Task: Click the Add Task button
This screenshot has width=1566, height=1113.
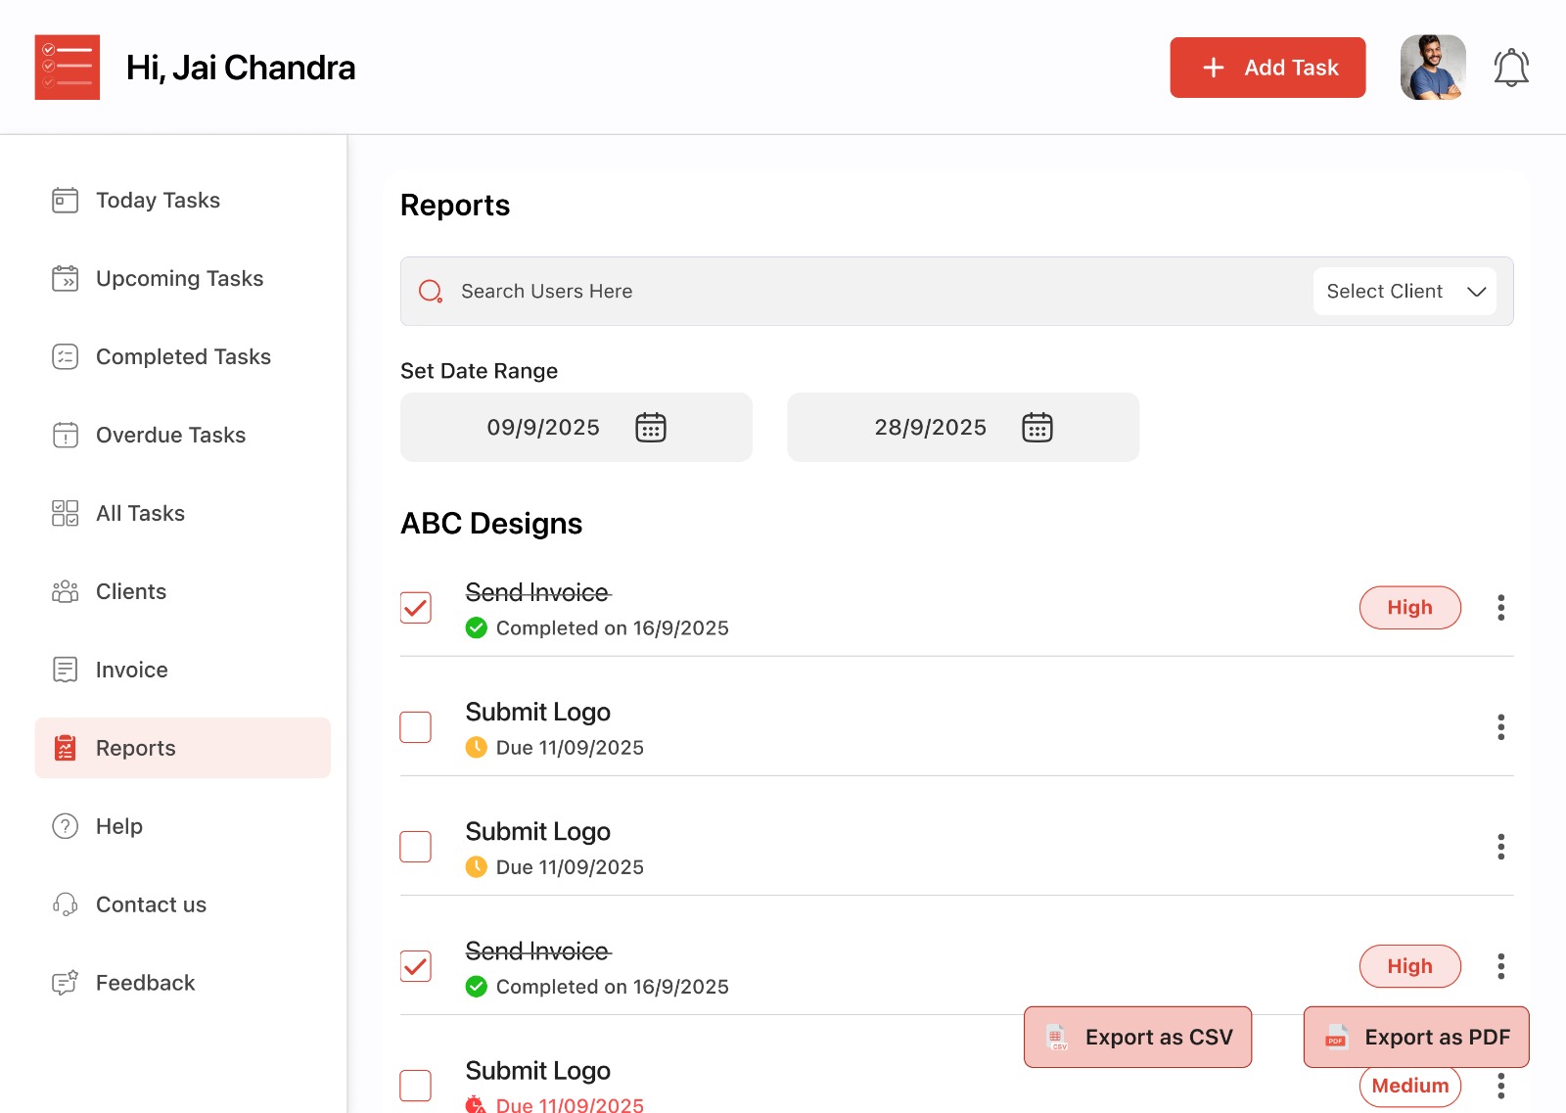Action: pos(1267,67)
